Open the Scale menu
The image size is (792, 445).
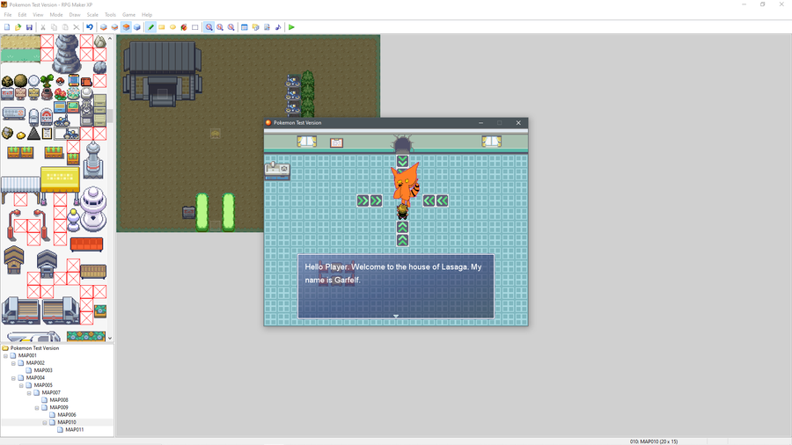click(92, 15)
